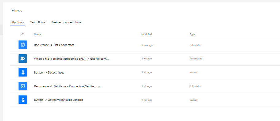The height and width of the screenshot is (121, 280).
Task: Click the button-touch icon for Detect faces flow
Action: click(x=23, y=72)
